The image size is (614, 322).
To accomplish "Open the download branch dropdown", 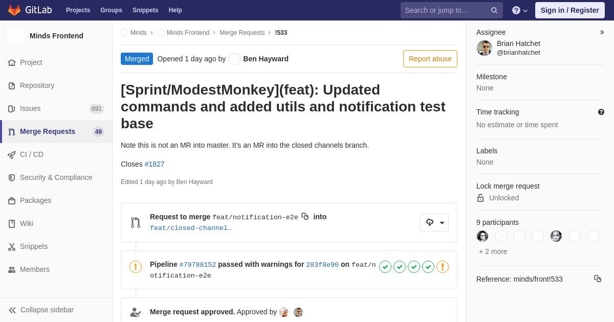I will coord(434,222).
